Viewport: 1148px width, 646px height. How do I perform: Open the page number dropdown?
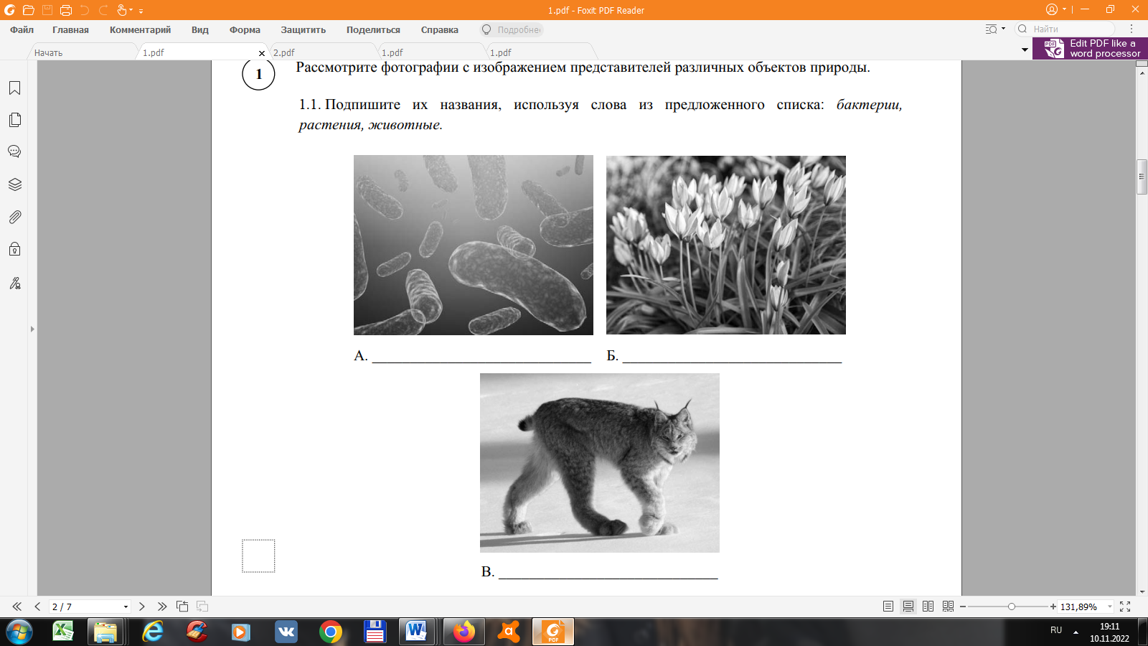(126, 607)
